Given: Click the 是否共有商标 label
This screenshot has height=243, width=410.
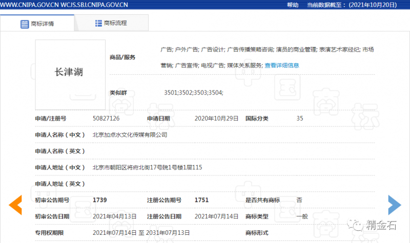Looking at the screenshot, I should (x=262, y=200).
